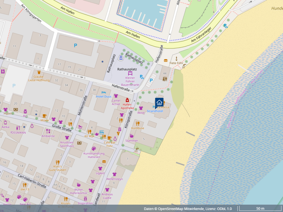Click the Klatt's Gute Stuben label
Image resolution: width=283 pixels, height=212 pixels.
pyautogui.click(x=57, y=168)
